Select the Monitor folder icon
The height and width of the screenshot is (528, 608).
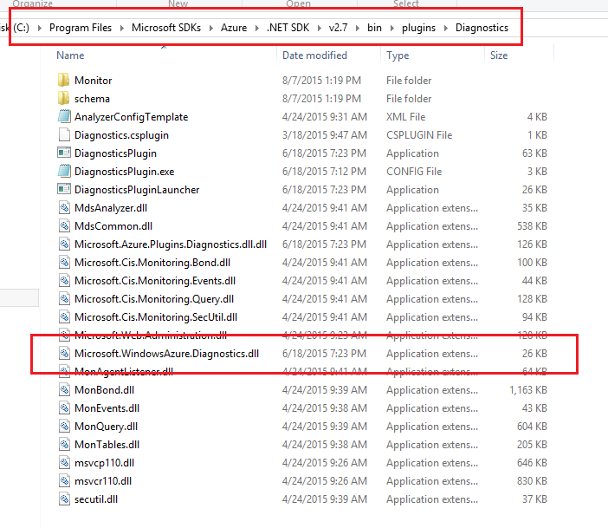click(63, 80)
